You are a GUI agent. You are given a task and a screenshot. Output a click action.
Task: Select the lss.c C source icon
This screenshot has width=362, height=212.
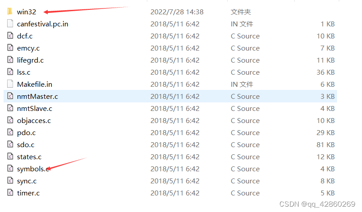10,72
